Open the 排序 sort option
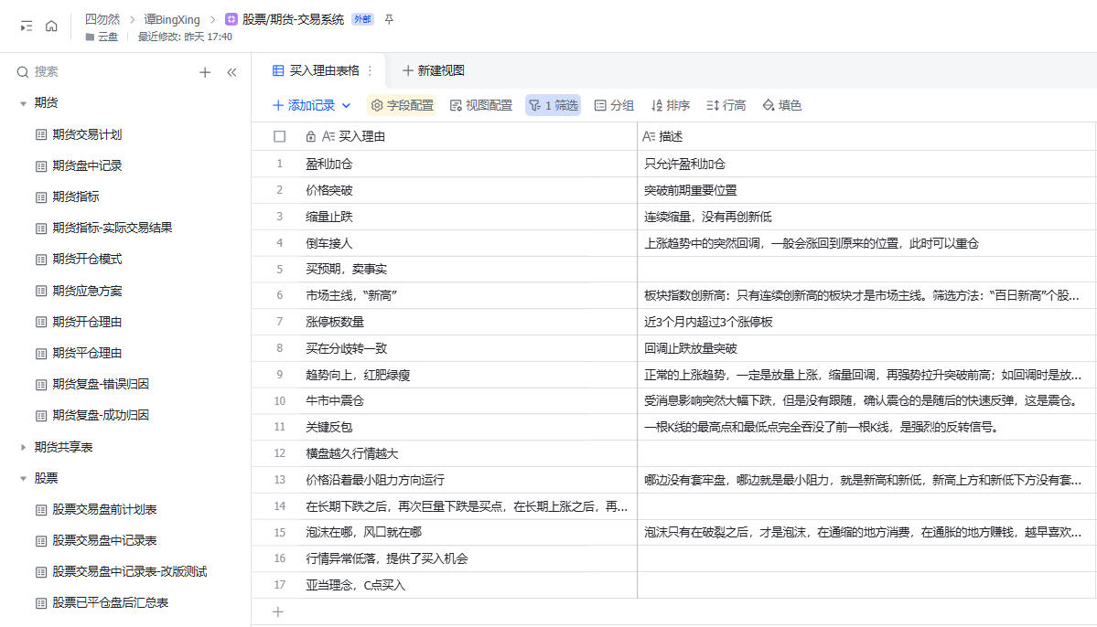1097x627 pixels. pos(670,105)
